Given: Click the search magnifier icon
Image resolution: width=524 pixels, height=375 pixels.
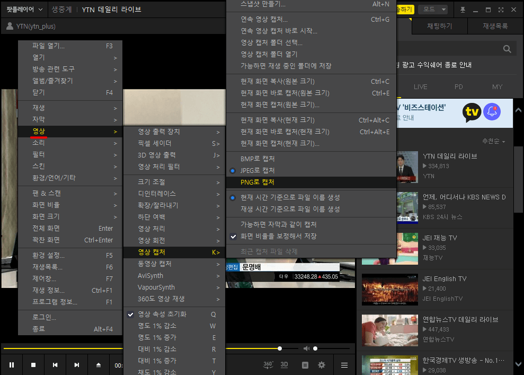Looking at the screenshot, I should tap(507, 49).
